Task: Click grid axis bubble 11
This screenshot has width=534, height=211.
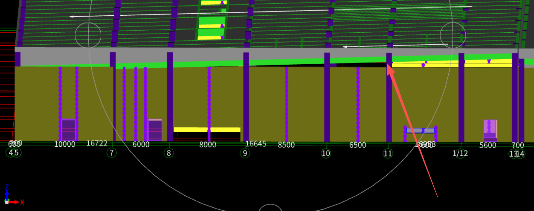Action: click(x=388, y=153)
